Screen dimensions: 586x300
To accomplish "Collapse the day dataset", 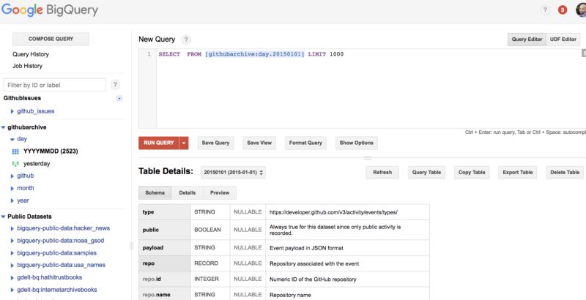I will click(x=12, y=139).
